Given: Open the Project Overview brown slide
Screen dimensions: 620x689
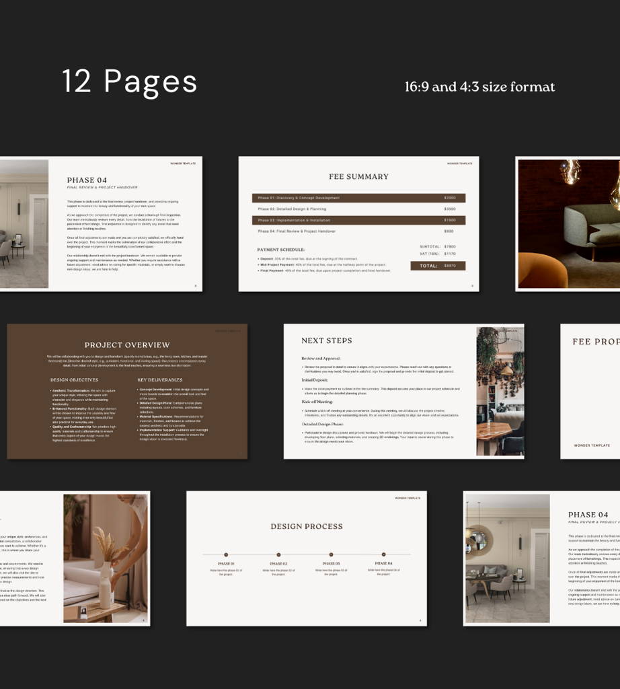Looking at the screenshot, I should coord(127,392).
